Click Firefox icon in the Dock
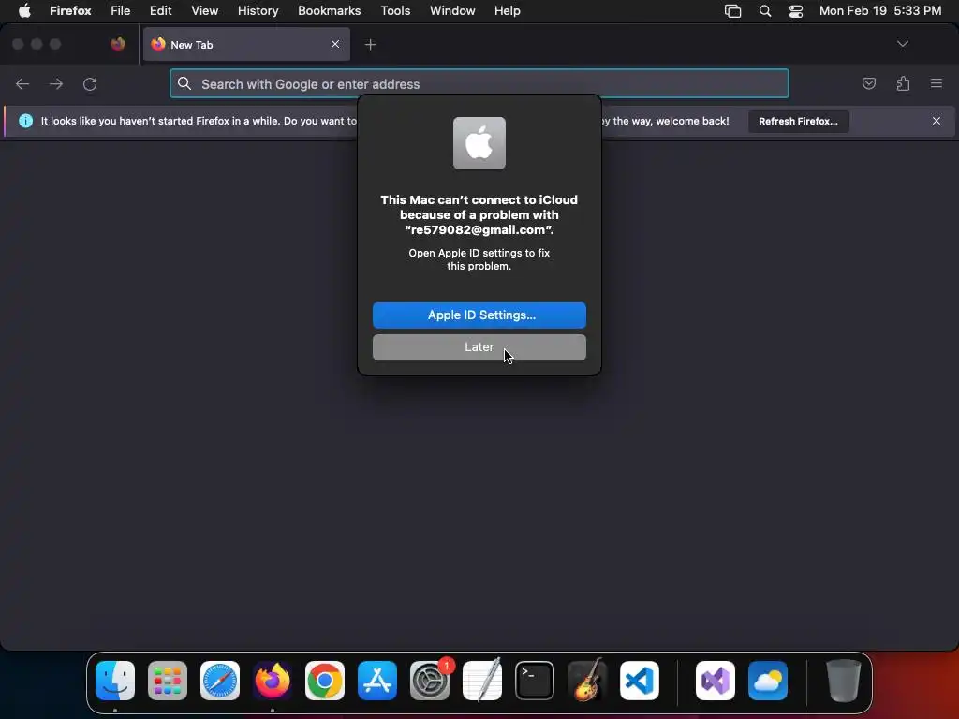The image size is (959, 719). 273,680
